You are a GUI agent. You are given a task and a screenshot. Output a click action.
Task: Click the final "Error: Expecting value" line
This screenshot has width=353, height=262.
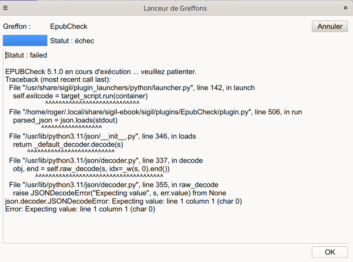pyautogui.click(x=80, y=209)
